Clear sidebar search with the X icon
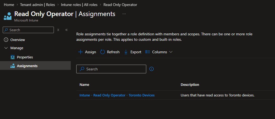Viewport: 275px width, 119px height. point(58,30)
